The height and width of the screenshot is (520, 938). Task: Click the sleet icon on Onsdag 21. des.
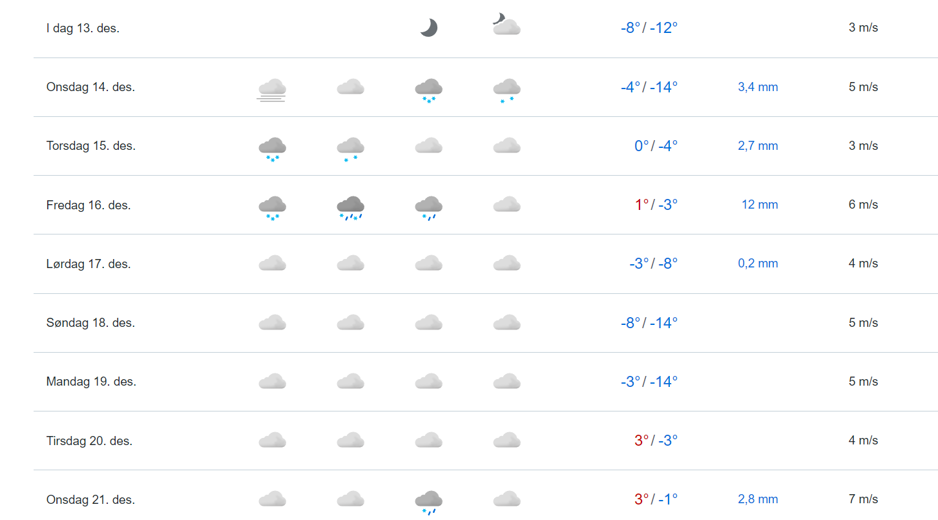428,501
